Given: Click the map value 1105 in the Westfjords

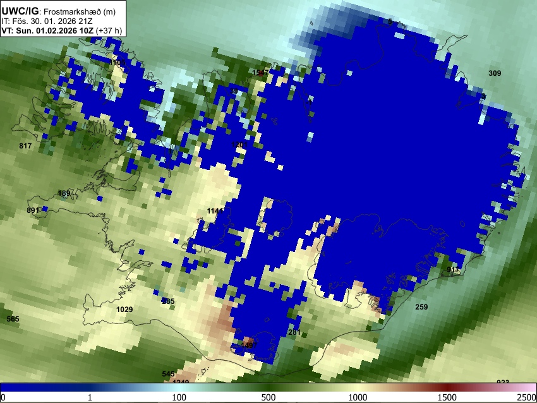Looking at the screenshot, I should coord(118,63).
